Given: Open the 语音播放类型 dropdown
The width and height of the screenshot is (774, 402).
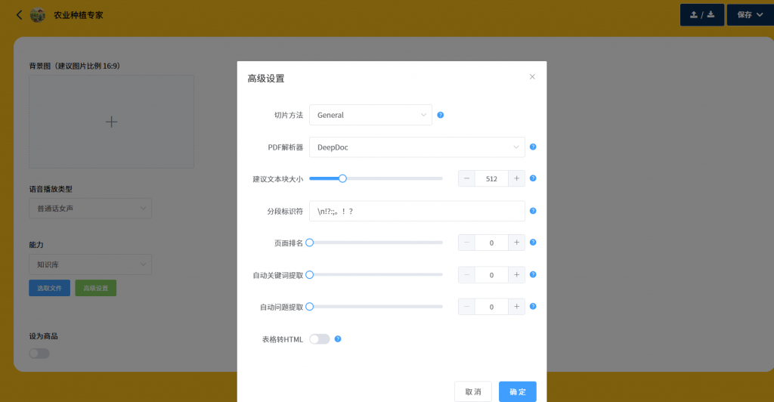Looking at the screenshot, I should [x=90, y=209].
